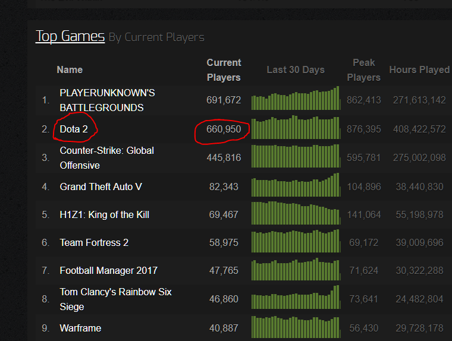
Task: Open Tom Clancy's Rainbow Six Siege page
Action: tap(115, 299)
